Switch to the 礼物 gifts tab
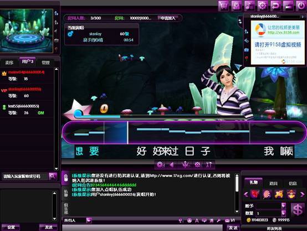The width and height of the screenshot is (307, 231). click(254, 182)
